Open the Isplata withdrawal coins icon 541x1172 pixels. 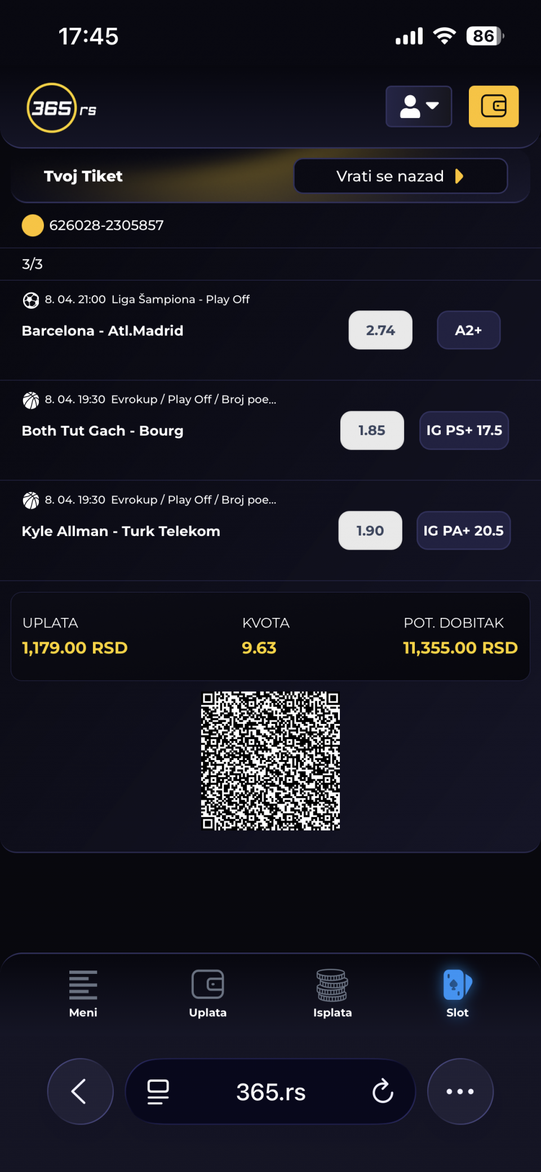[332, 986]
